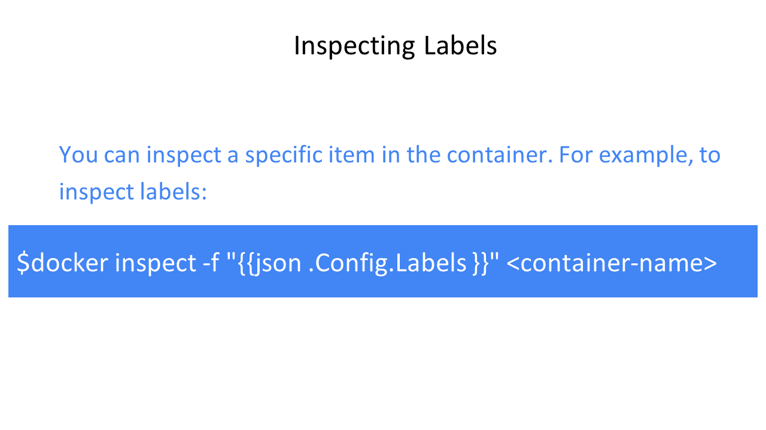Click the word "the" before container
Viewport: 766px width, 430px height.
pos(424,154)
